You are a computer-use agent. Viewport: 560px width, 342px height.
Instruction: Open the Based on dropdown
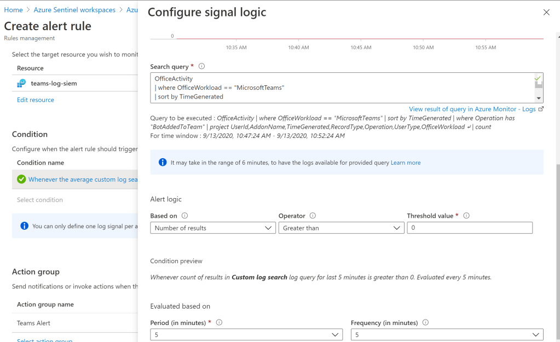click(213, 228)
